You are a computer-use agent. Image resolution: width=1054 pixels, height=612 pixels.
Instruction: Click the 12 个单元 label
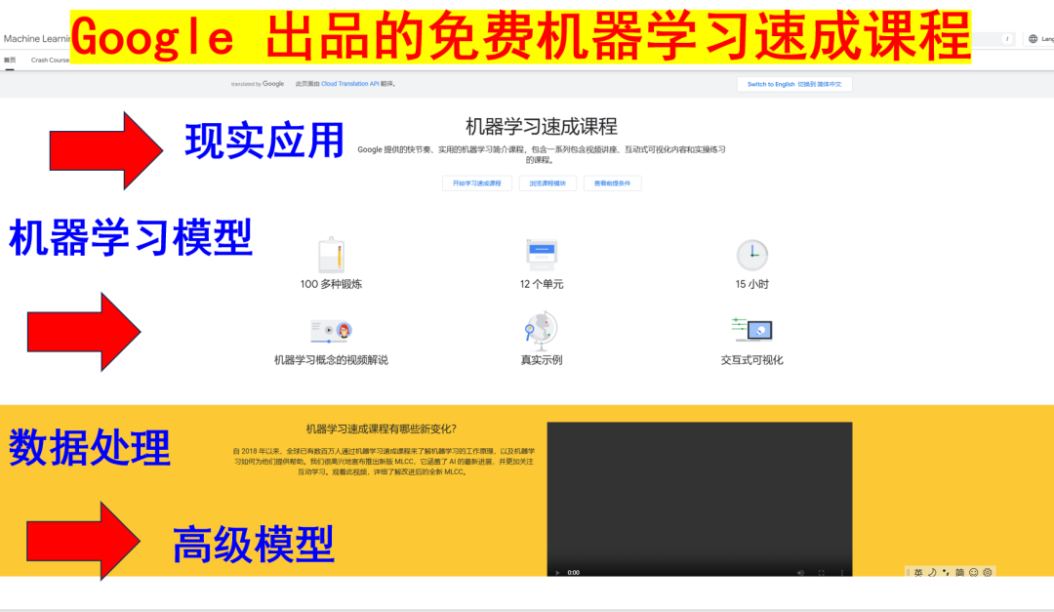tap(542, 284)
